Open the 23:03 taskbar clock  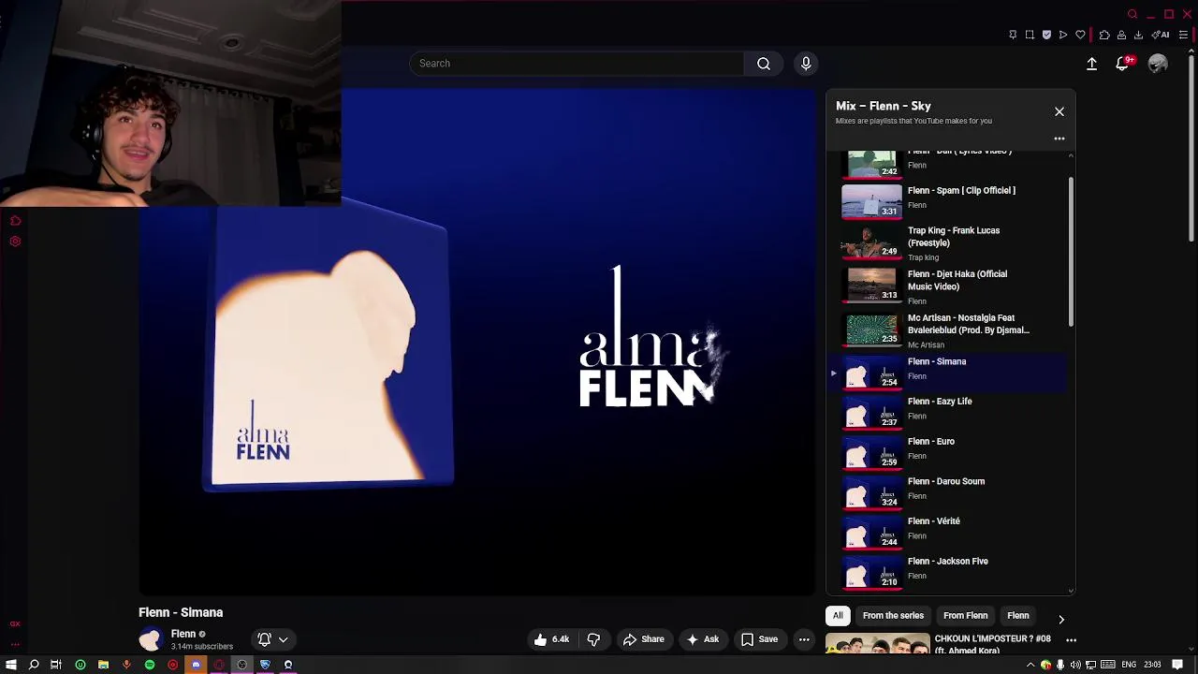1152,665
